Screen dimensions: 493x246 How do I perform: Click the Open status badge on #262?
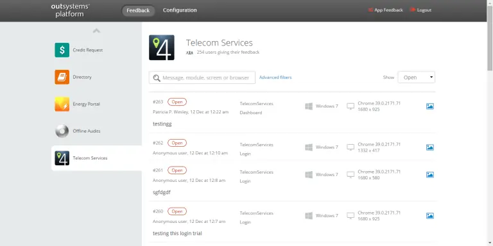[x=177, y=143]
